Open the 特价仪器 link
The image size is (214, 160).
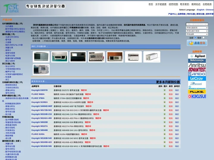pos(191,14)
